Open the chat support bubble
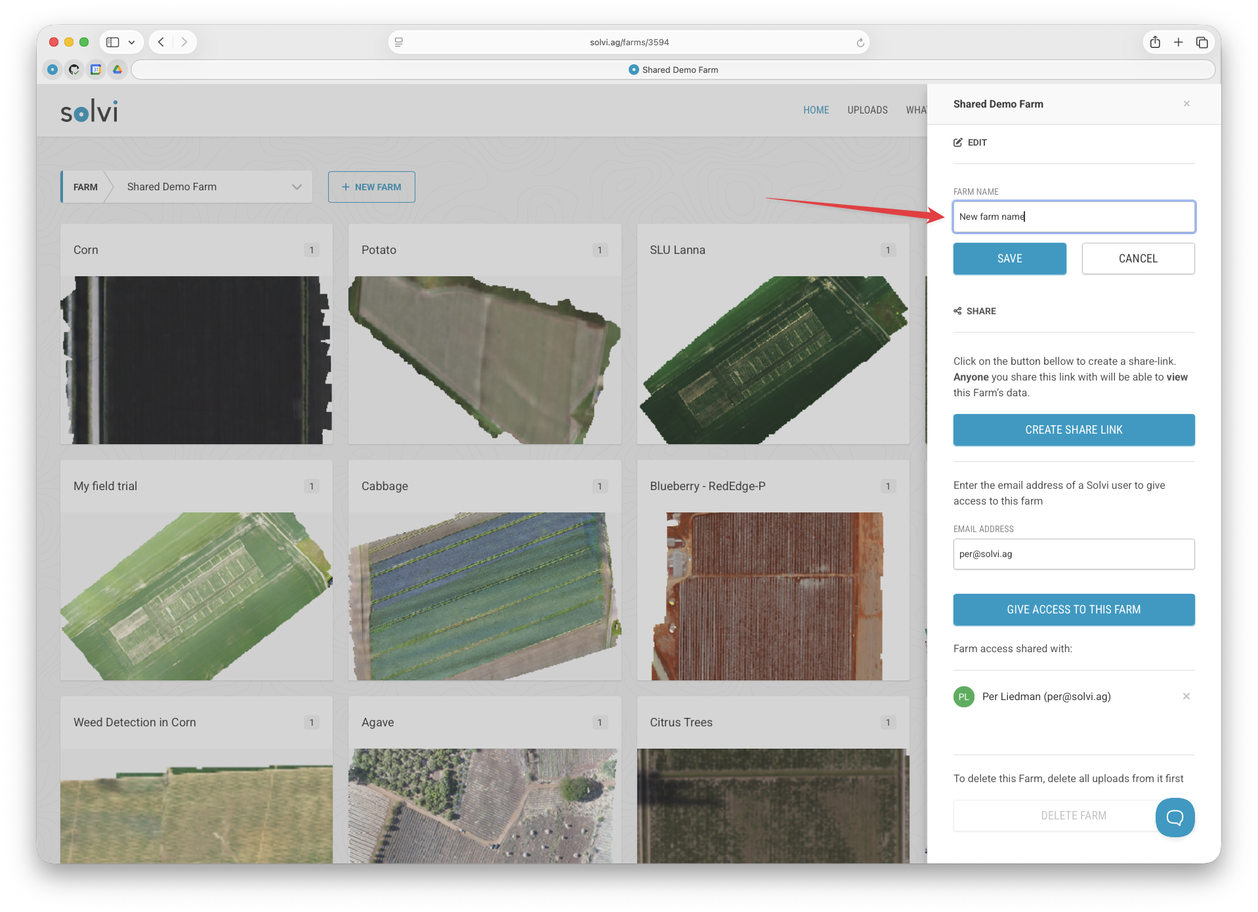 tap(1174, 817)
